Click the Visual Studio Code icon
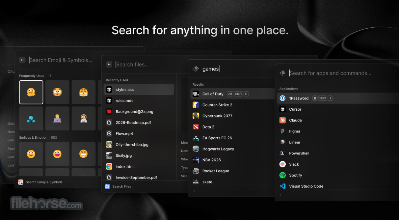Screen dimensions: 399x220 [x=282, y=186]
